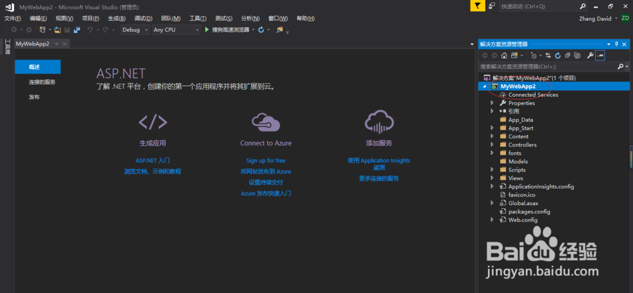The width and height of the screenshot is (633, 293).
Task: Open Solution Explorer window options dropdown
Action: 609,44
